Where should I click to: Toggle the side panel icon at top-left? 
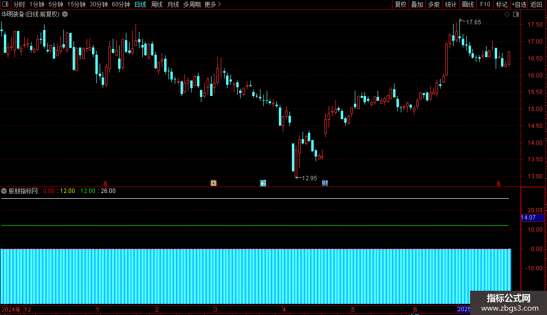[5, 4]
